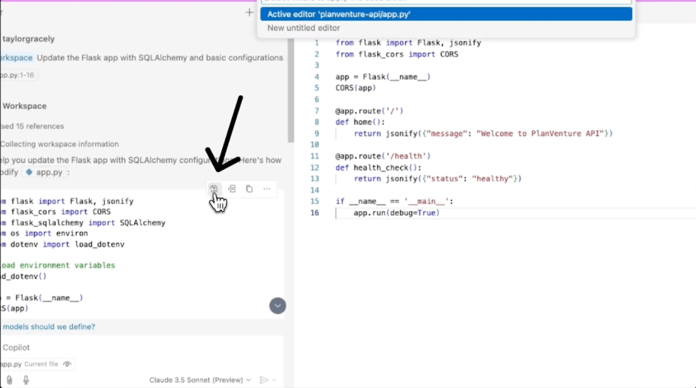Click in the Ask Copilot input field
This screenshot has height=388, width=696.
136,347
